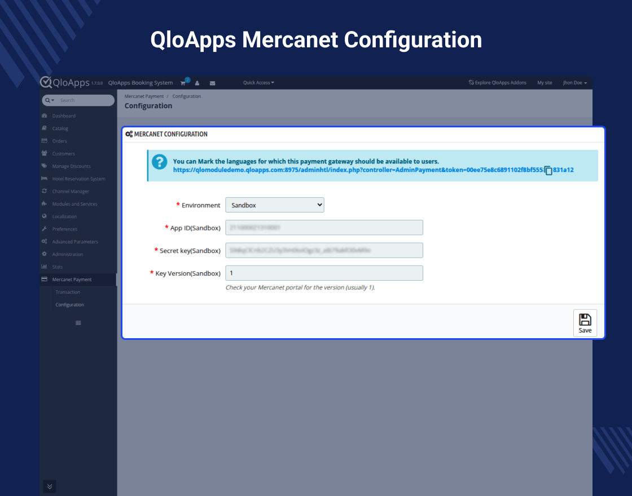Click the Key Version(Sandbox) field
The height and width of the screenshot is (496, 632).
pos(324,273)
